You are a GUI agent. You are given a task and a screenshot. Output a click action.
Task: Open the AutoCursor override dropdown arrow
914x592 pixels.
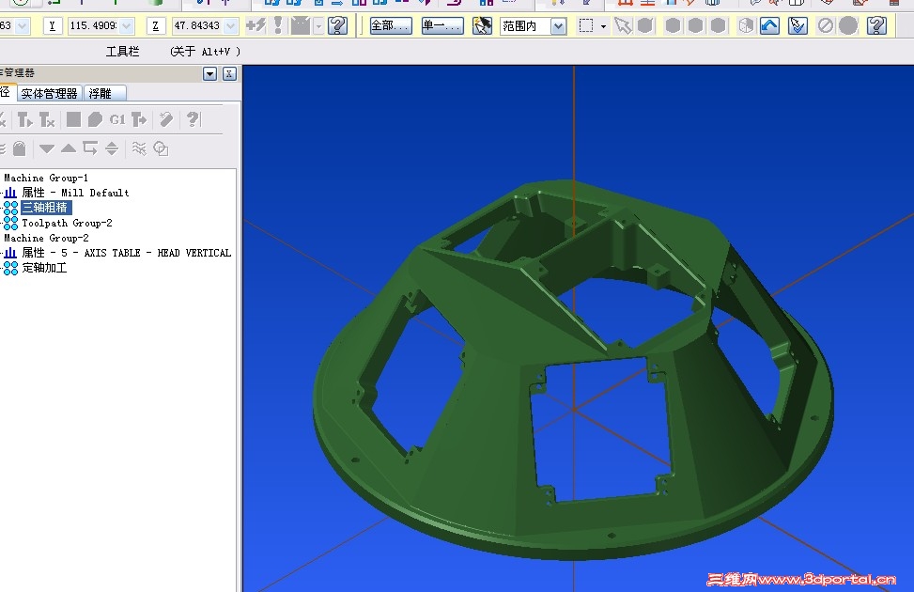tap(318, 26)
